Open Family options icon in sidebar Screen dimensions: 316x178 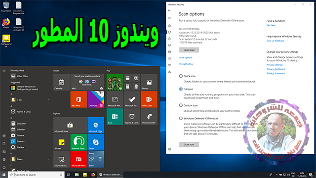169,72
